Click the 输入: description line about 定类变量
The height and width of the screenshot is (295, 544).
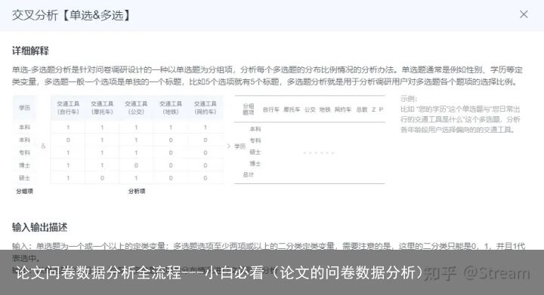(x=268, y=252)
